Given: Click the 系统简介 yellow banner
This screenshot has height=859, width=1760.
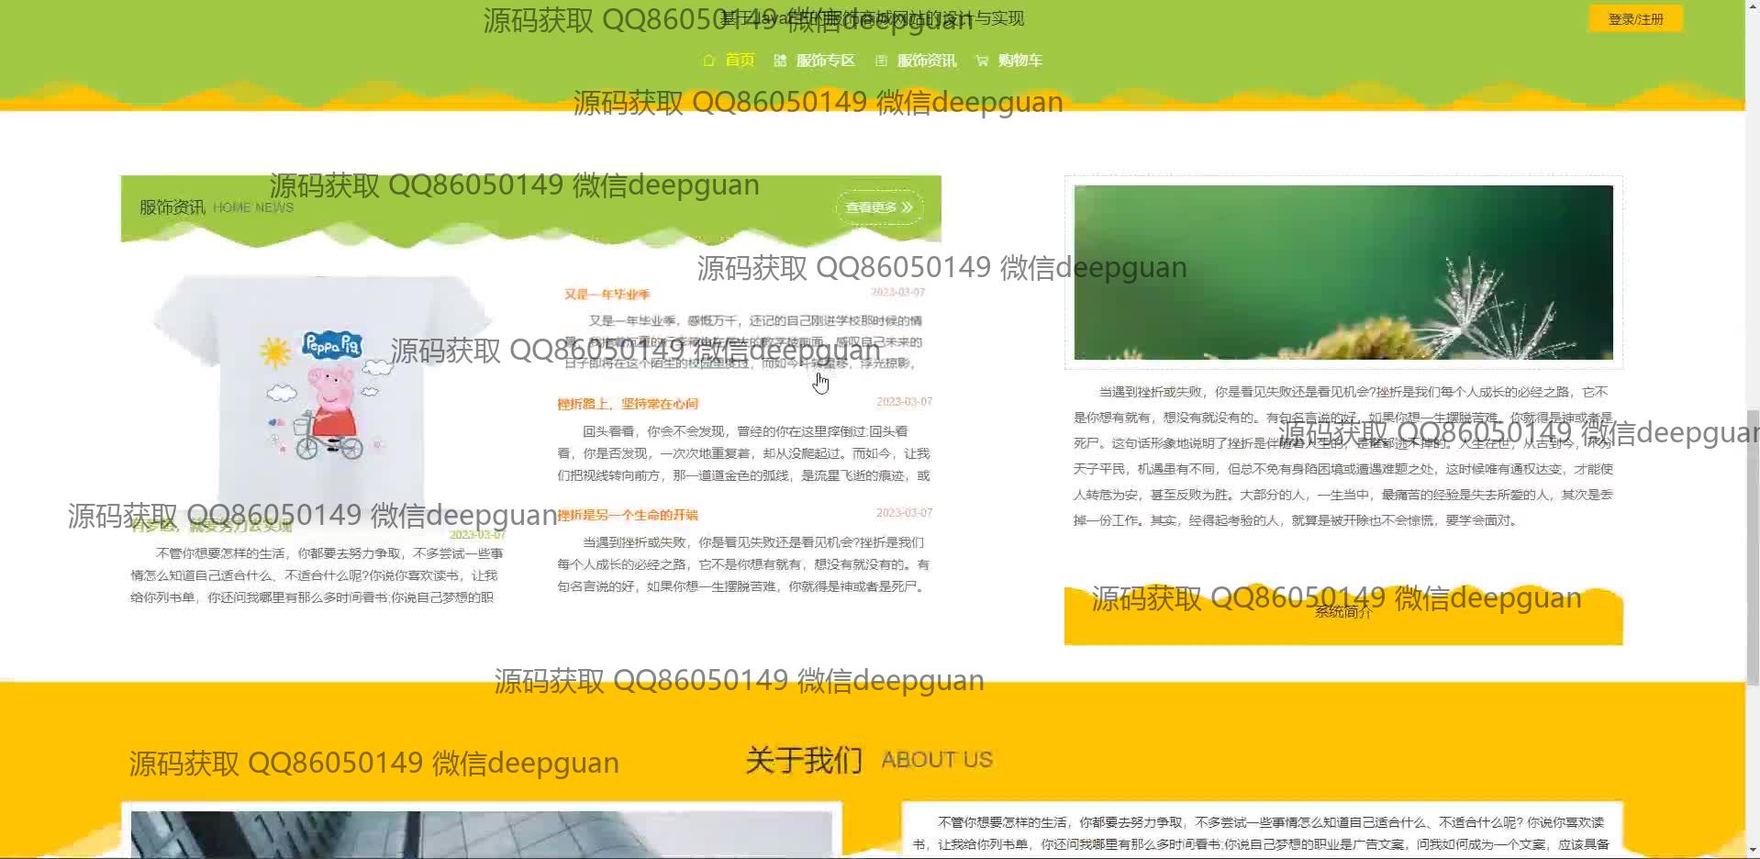Looking at the screenshot, I should pos(1342,613).
